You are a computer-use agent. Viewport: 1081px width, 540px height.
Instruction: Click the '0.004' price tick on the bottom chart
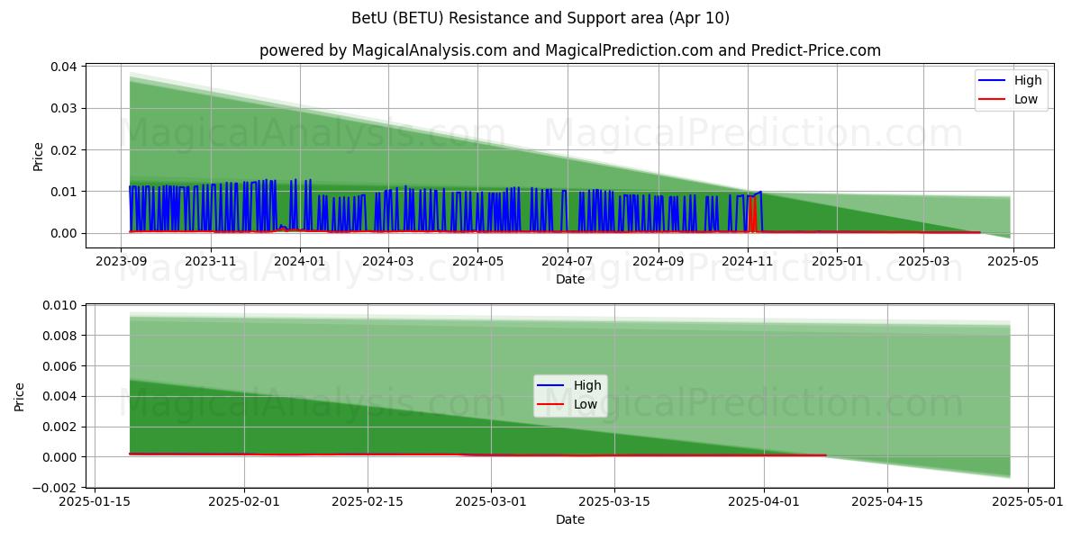point(60,397)
